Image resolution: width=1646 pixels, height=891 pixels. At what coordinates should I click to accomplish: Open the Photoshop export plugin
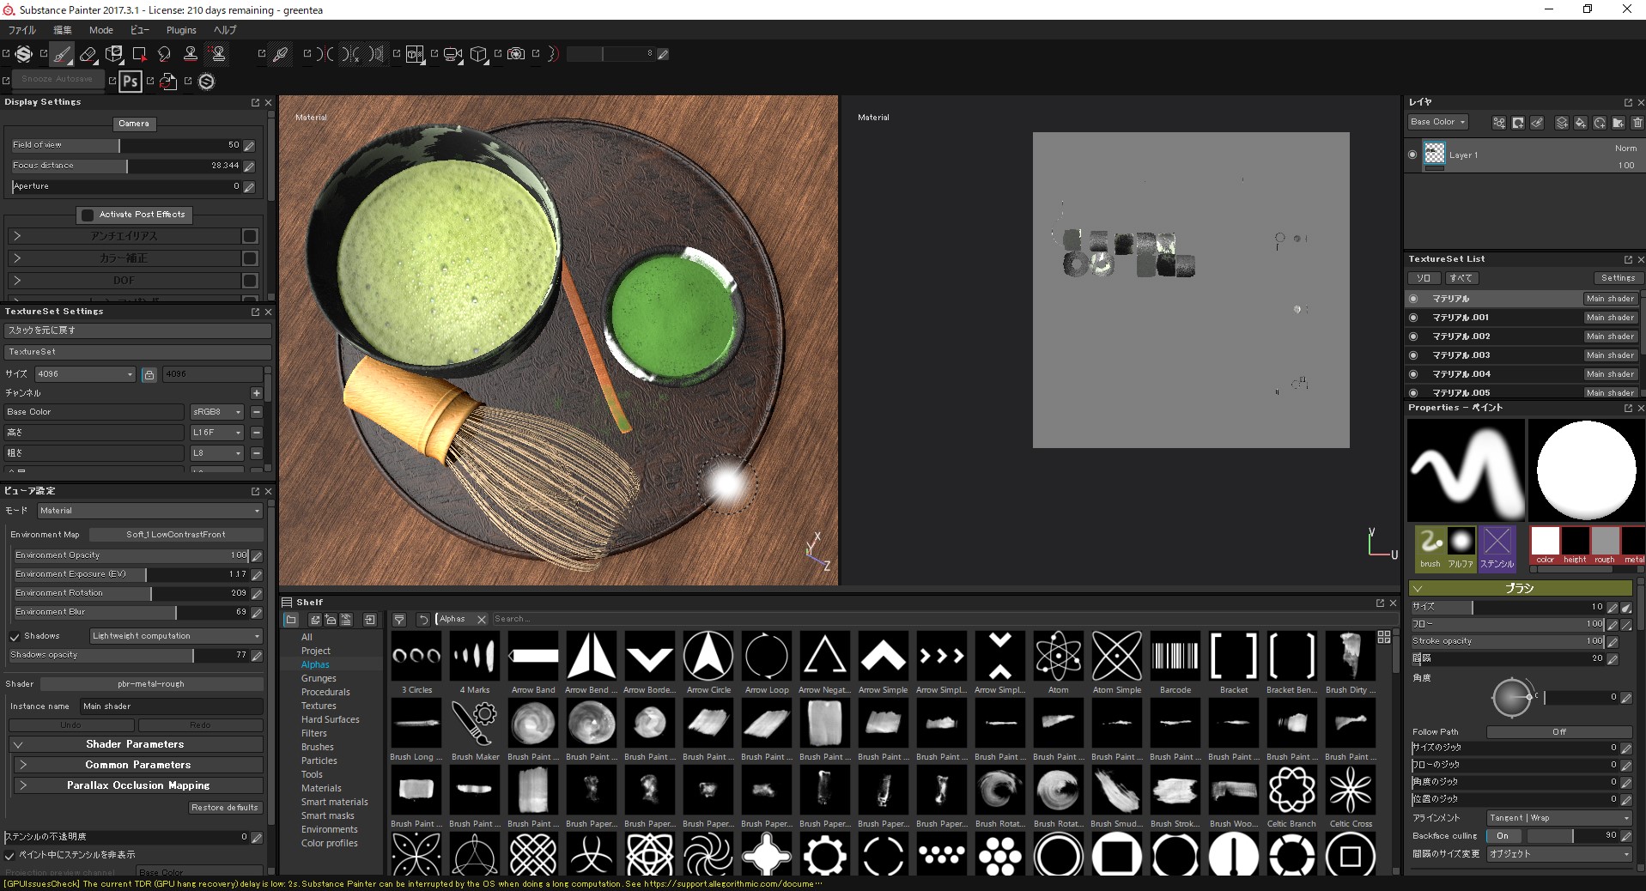click(x=130, y=82)
